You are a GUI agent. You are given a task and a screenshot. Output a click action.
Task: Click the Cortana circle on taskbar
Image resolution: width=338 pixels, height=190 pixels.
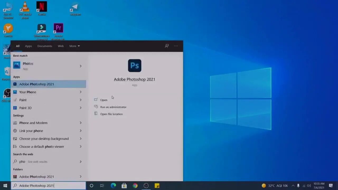tap(91, 186)
